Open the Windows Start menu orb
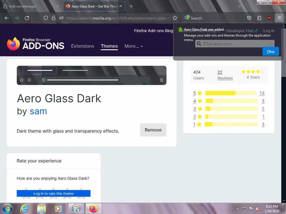286x214 pixels. [x=7, y=208]
